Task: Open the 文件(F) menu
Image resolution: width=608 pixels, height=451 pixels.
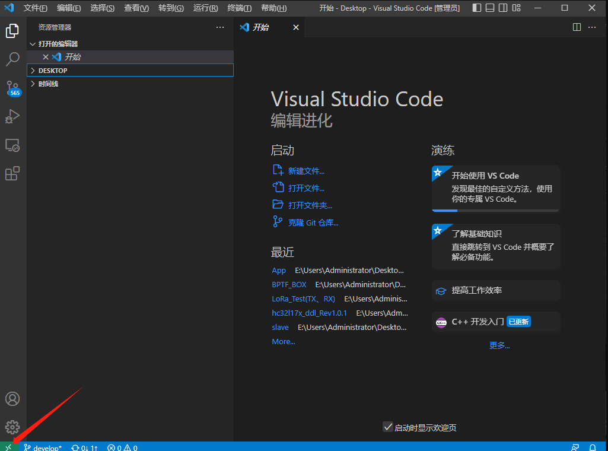Action: tap(35, 8)
